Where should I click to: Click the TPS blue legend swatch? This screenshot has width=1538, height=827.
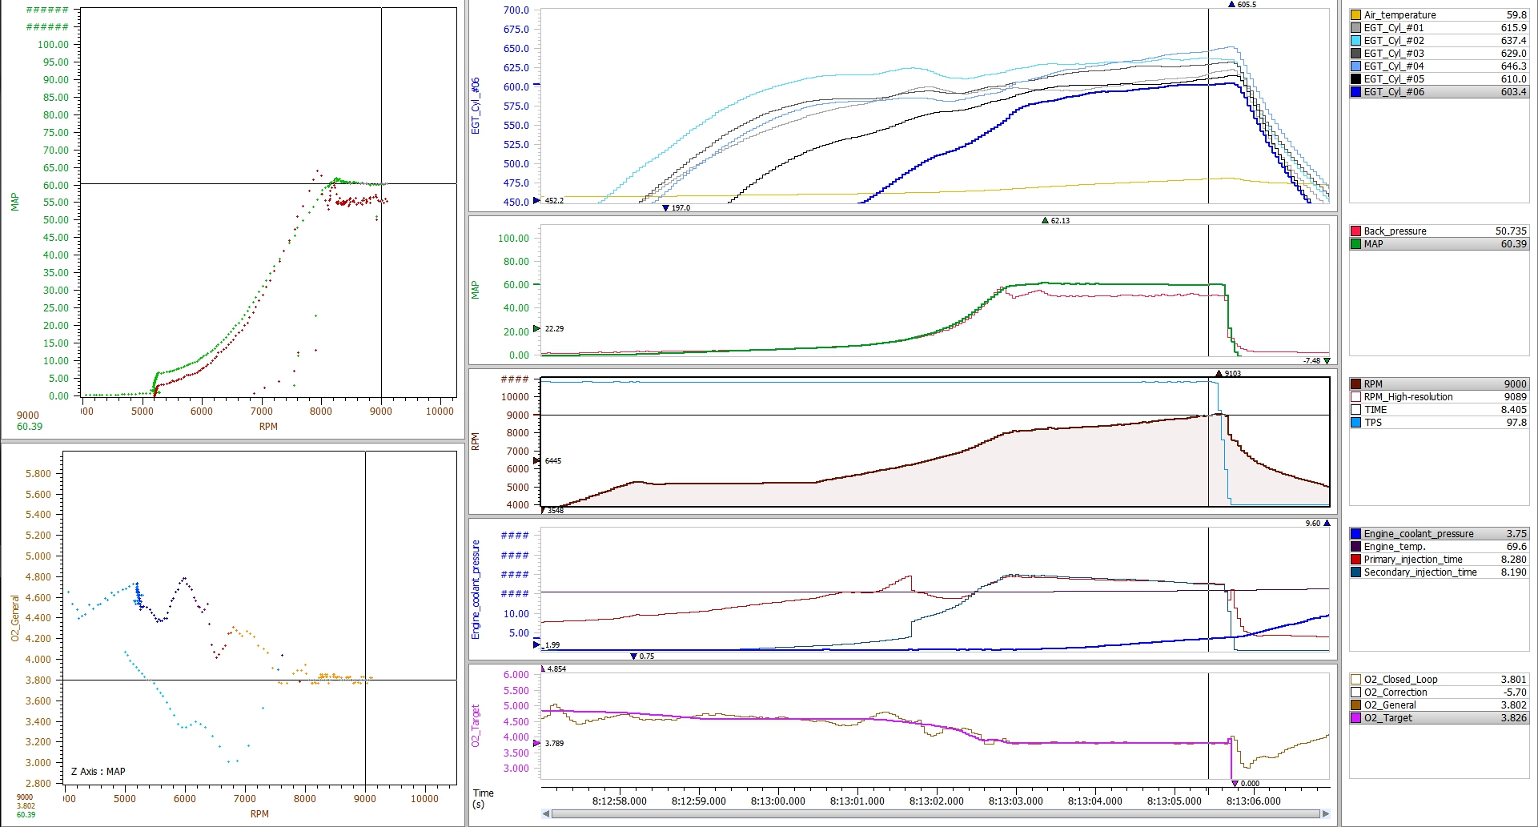1355,423
